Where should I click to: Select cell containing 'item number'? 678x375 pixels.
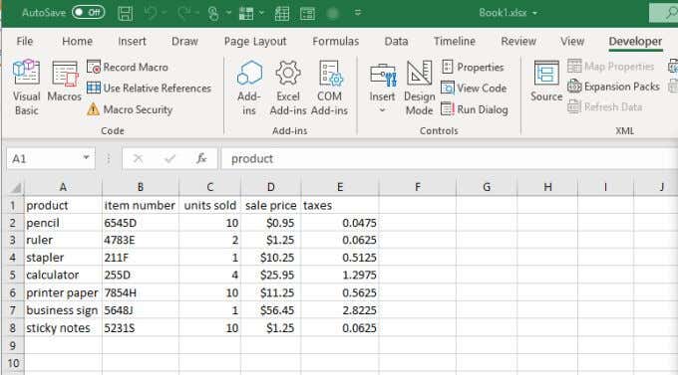(x=141, y=205)
